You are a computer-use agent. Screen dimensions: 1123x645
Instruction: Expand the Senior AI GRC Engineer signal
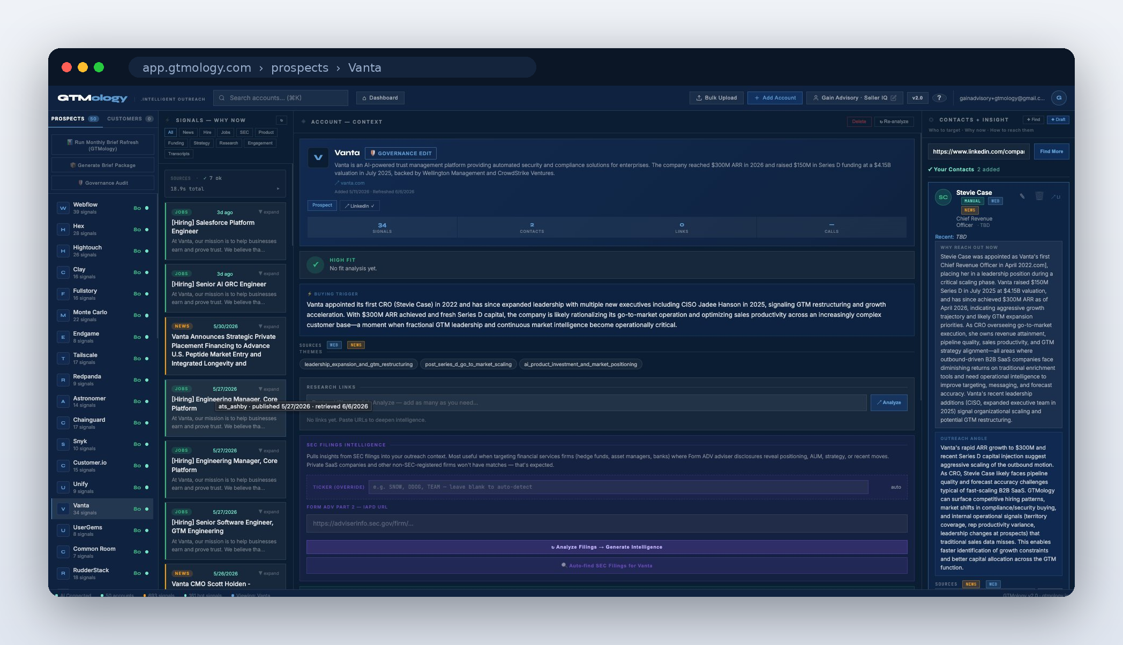[x=269, y=274]
